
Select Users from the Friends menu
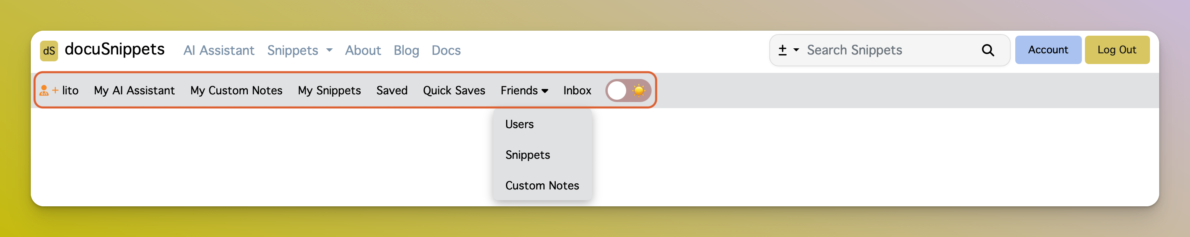pos(519,124)
